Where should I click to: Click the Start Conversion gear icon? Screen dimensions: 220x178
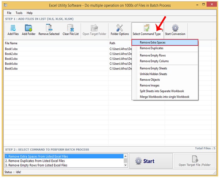point(175,28)
